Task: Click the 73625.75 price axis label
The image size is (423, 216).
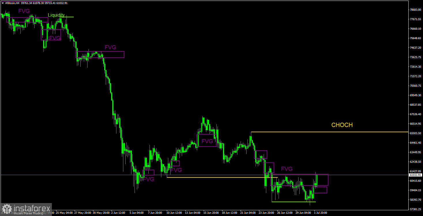Action: click(x=416, y=57)
